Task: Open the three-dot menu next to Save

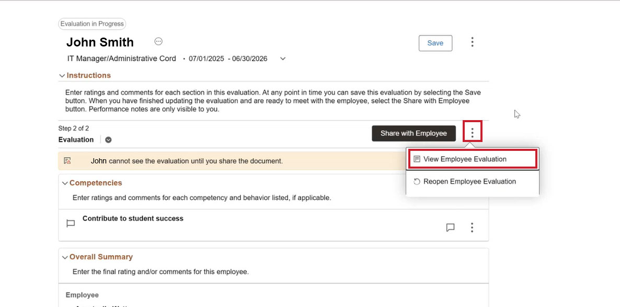Action: point(472,42)
